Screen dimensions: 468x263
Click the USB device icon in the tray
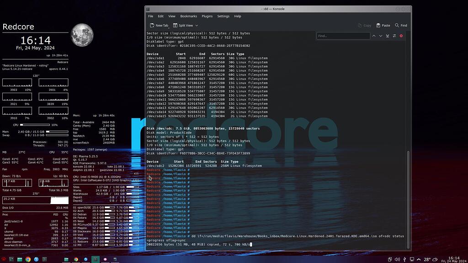coord(404,259)
